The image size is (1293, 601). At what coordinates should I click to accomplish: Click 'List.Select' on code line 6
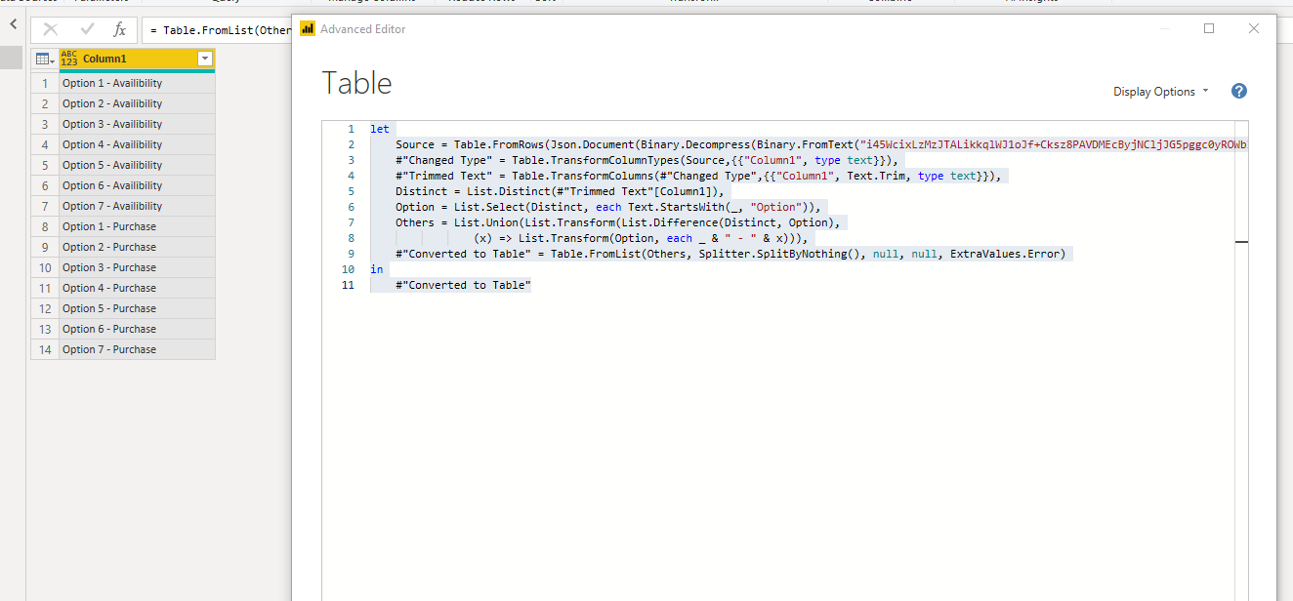coord(489,207)
